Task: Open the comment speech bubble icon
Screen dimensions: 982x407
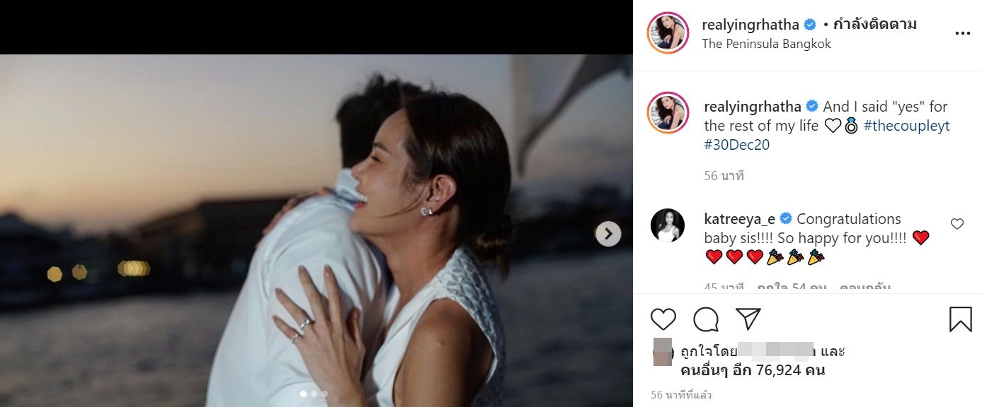Action: pos(706,319)
